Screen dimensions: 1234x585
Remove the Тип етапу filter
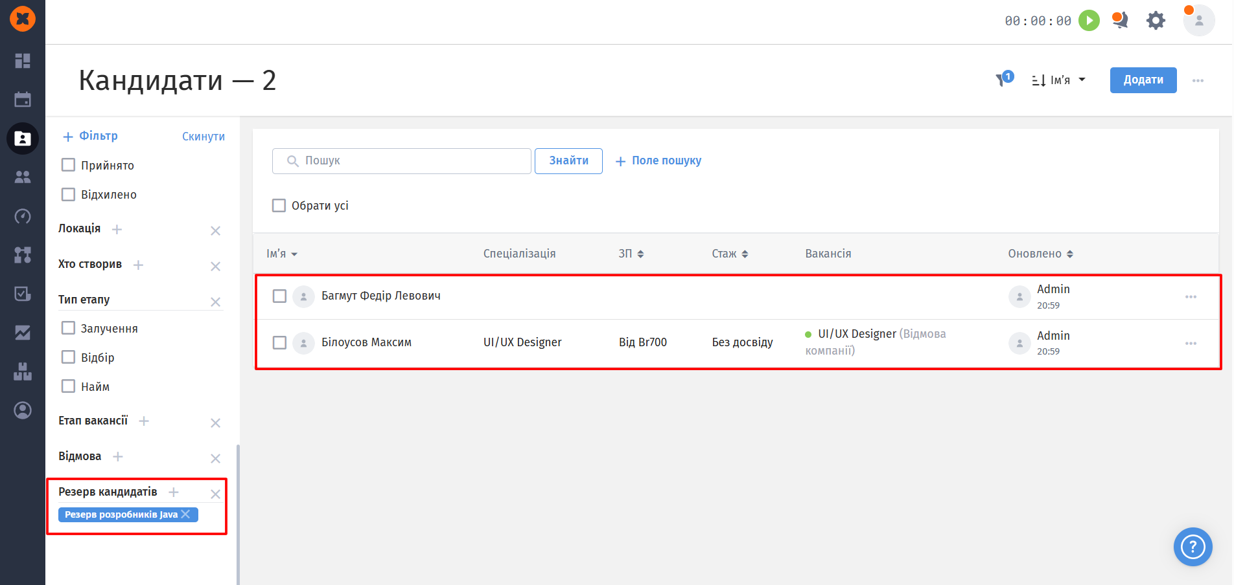pyautogui.click(x=216, y=302)
